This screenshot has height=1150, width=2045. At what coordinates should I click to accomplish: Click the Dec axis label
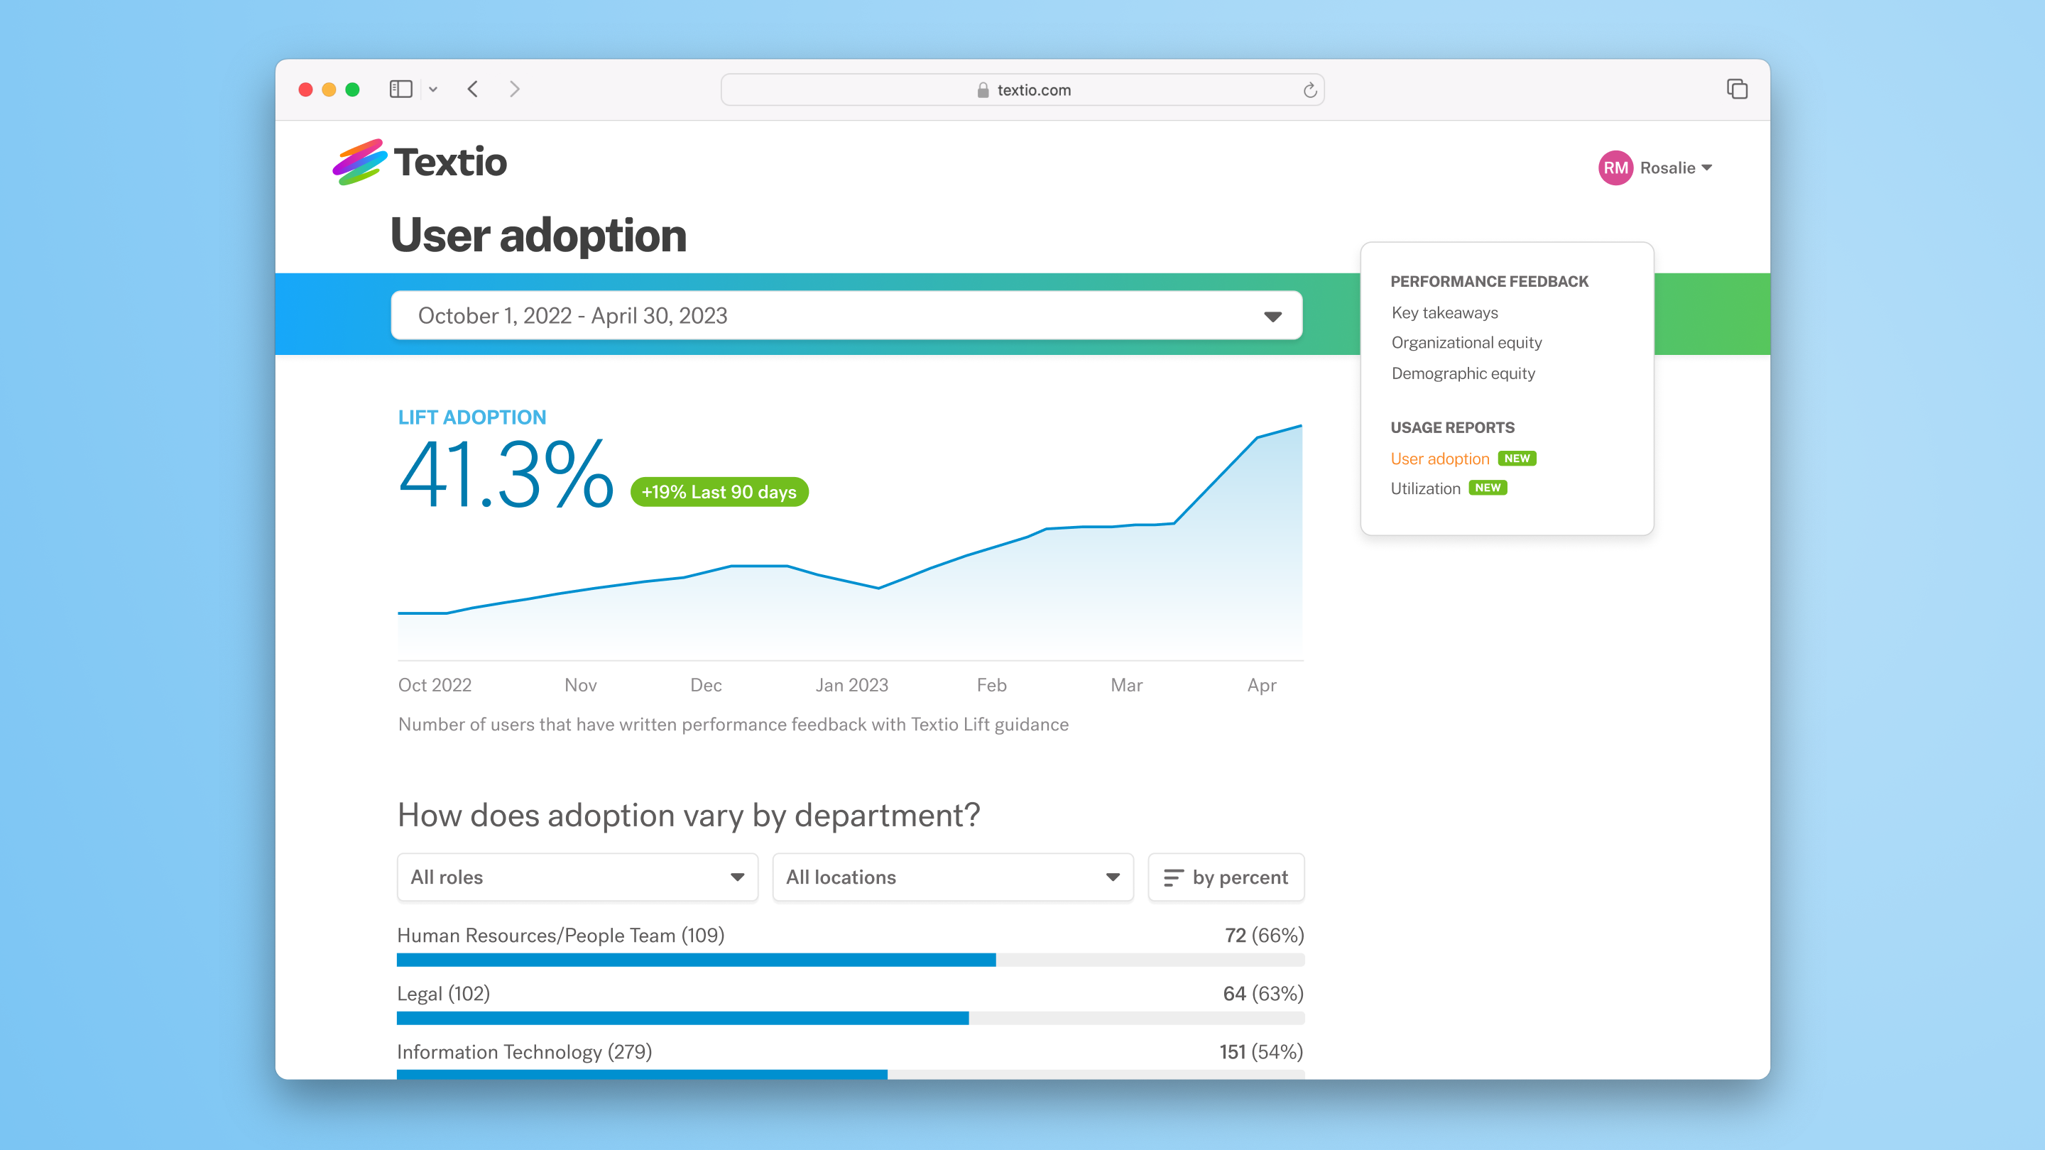706,684
